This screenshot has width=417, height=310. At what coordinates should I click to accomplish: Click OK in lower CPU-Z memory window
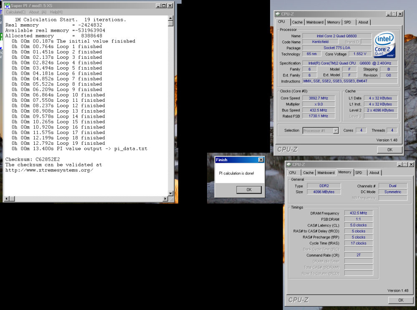point(401,300)
